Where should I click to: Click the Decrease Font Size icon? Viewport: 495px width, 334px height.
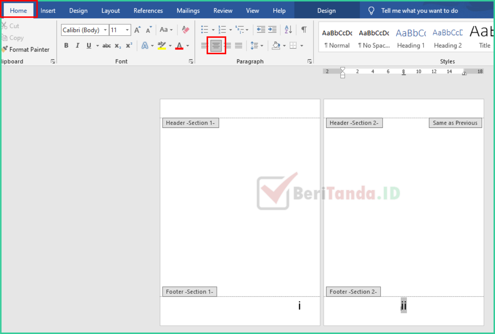point(149,30)
